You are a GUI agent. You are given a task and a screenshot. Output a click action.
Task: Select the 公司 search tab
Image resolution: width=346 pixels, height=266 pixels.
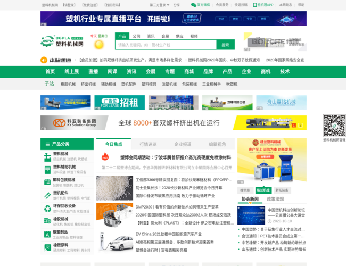pyautogui.click(x=136, y=36)
